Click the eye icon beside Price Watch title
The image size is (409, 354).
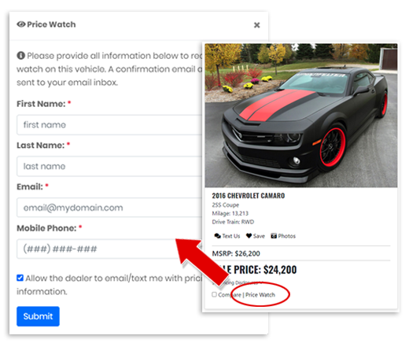tap(21, 24)
